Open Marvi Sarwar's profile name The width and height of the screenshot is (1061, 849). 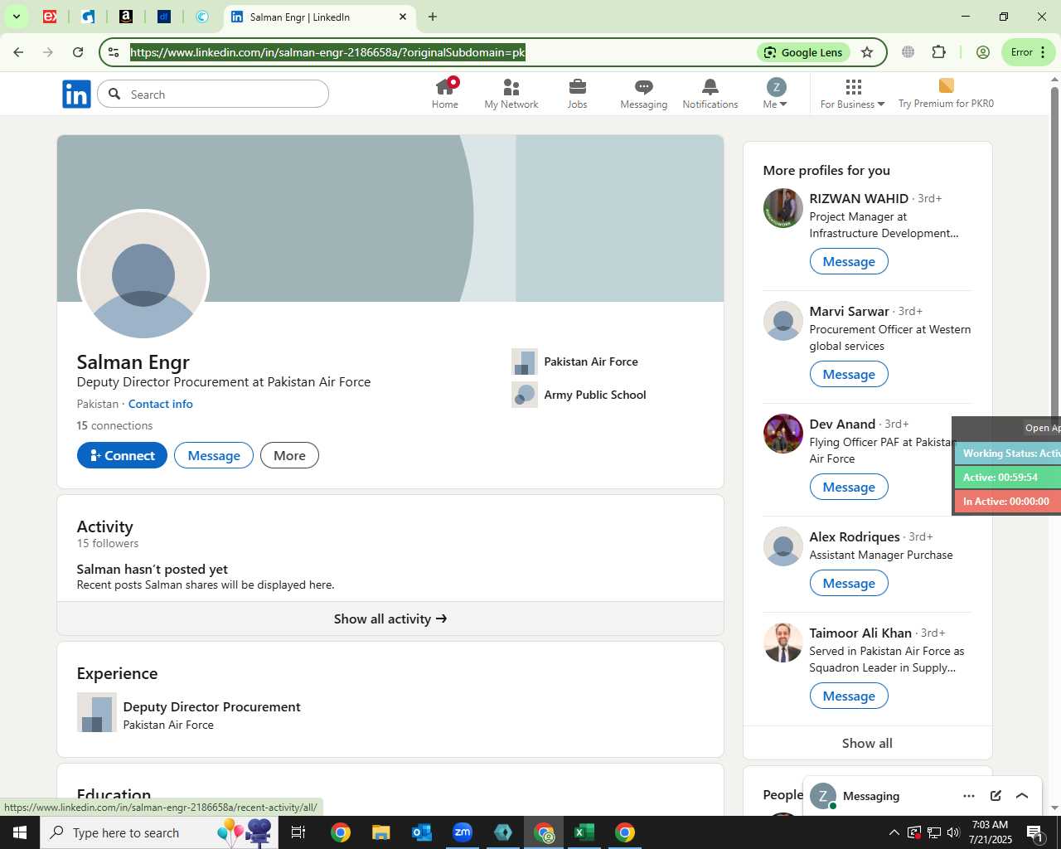tap(850, 311)
